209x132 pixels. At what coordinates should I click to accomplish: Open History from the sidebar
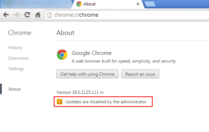(x=15, y=48)
